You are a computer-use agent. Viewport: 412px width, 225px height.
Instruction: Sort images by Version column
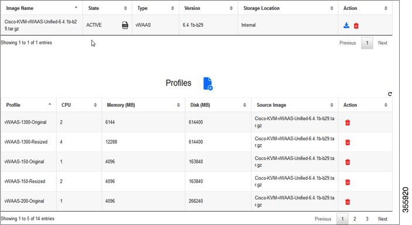point(209,8)
